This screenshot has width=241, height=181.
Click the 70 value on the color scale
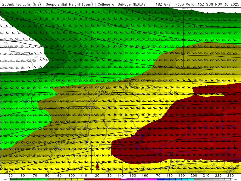point(35,176)
